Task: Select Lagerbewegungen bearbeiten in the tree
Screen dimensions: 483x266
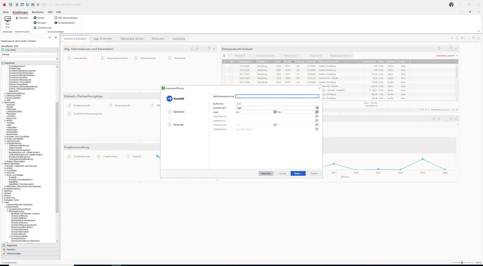Action: pyautogui.click(x=19, y=204)
